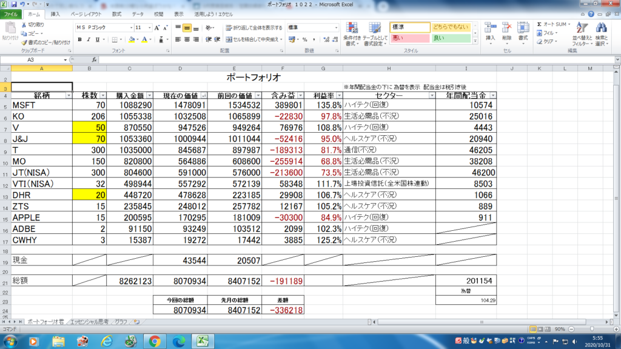Open Find and Select (検索と選択) binoculars

coord(601,34)
